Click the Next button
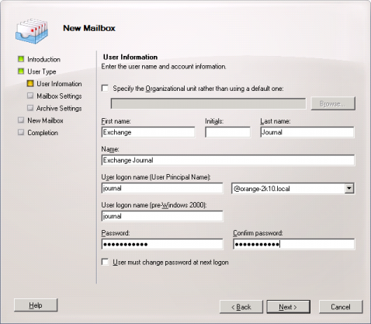Image resolution: width=371 pixels, height=324 pixels. click(x=288, y=307)
